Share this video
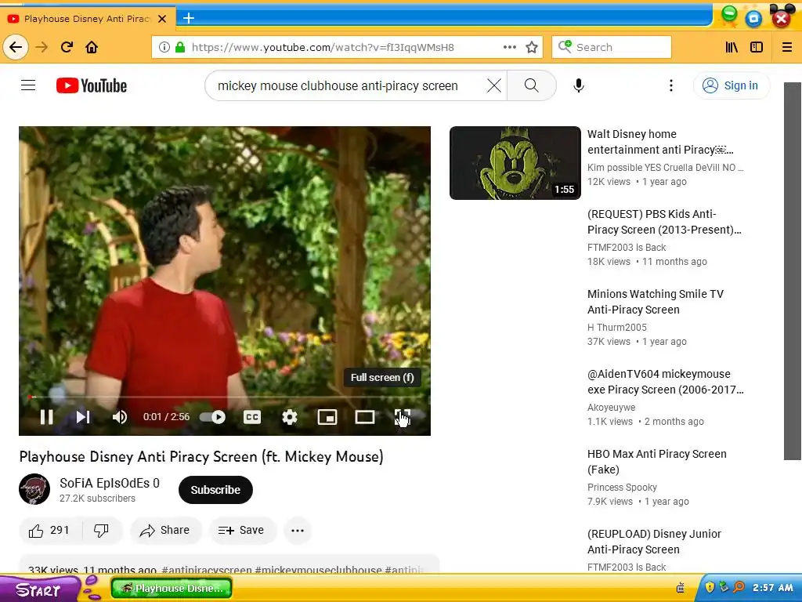This screenshot has width=802, height=602. click(x=166, y=531)
